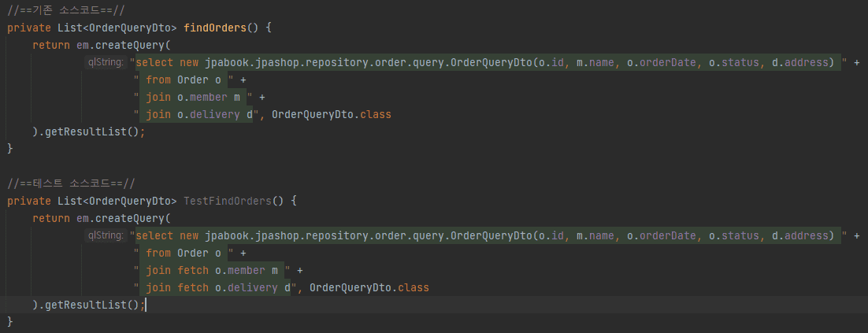The height and width of the screenshot is (333, 868).
Task: Click "select new" query line in TestFindOrders
Action: click(x=488, y=235)
